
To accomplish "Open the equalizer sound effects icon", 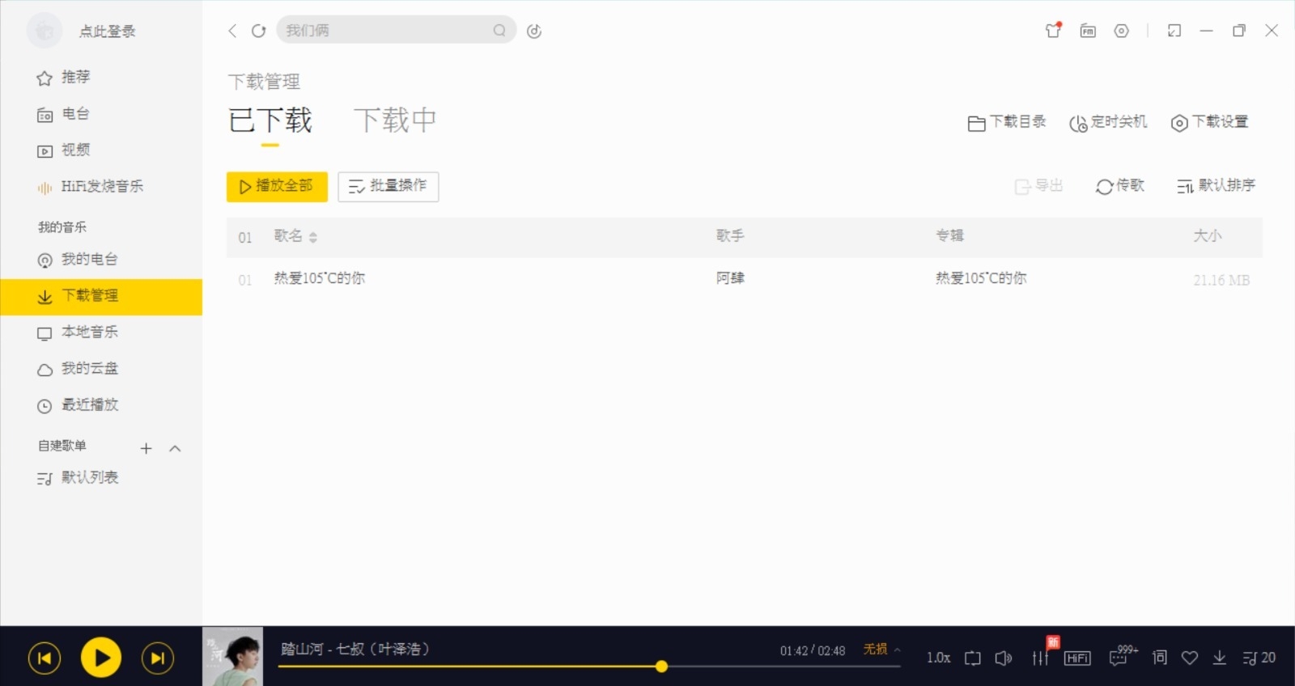I will point(1041,658).
